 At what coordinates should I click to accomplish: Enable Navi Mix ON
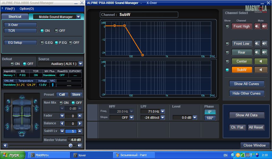pyautogui.click(x=61, y=103)
